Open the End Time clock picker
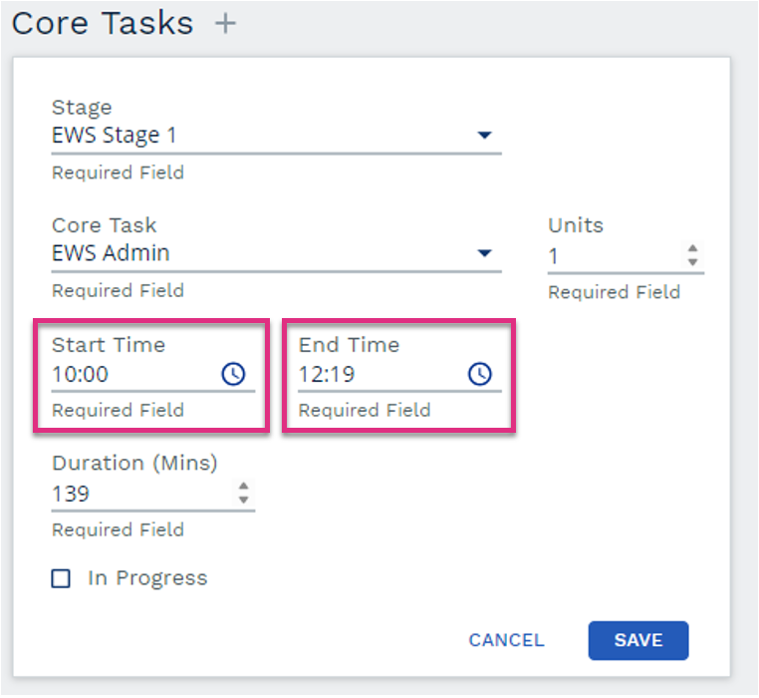759x698 pixels. pos(480,374)
